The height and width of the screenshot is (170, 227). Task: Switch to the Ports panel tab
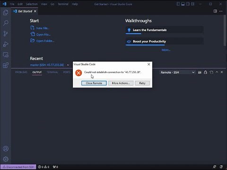(x=67, y=72)
